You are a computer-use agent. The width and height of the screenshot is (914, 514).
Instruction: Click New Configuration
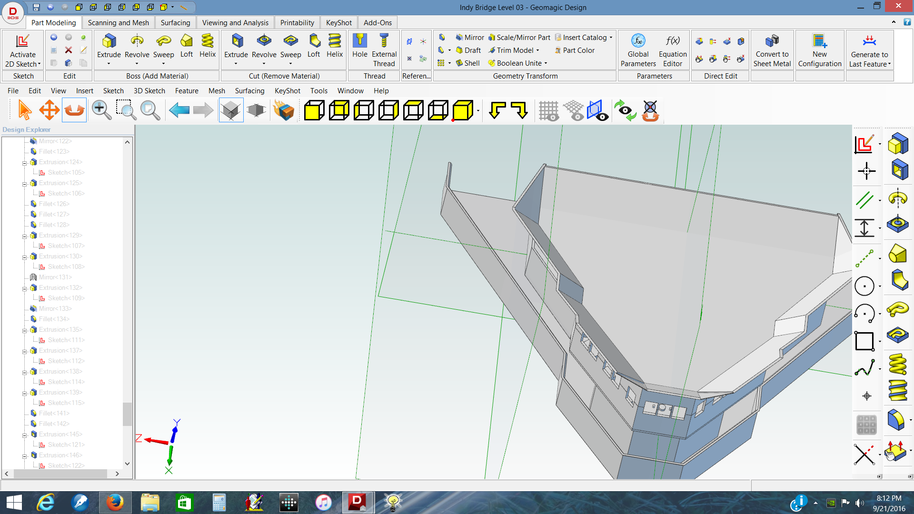[x=820, y=50]
